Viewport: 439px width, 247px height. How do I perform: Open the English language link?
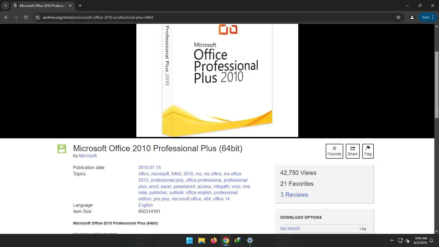145,205
